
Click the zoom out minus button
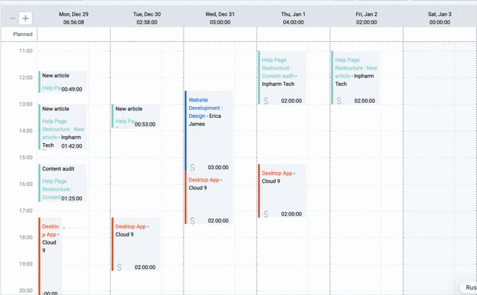pyautogui.click(x=12, y=18)
